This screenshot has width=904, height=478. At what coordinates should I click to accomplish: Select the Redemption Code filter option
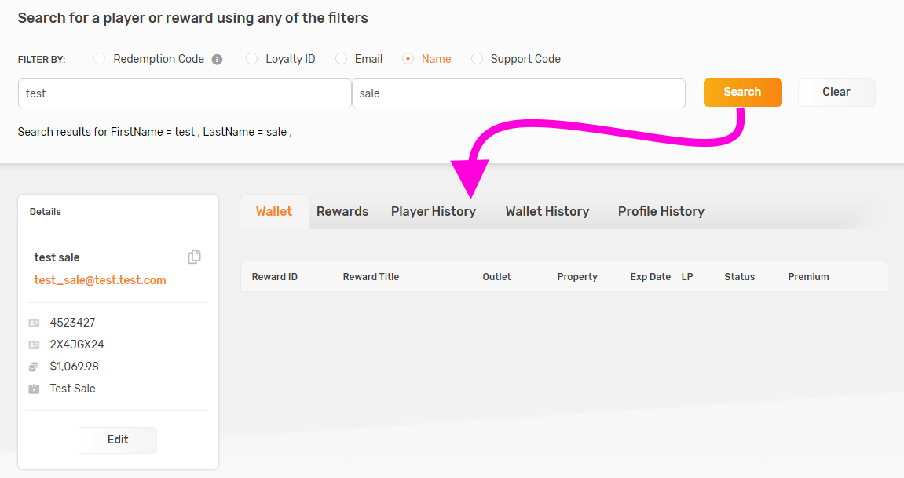[x=100, y=59]
